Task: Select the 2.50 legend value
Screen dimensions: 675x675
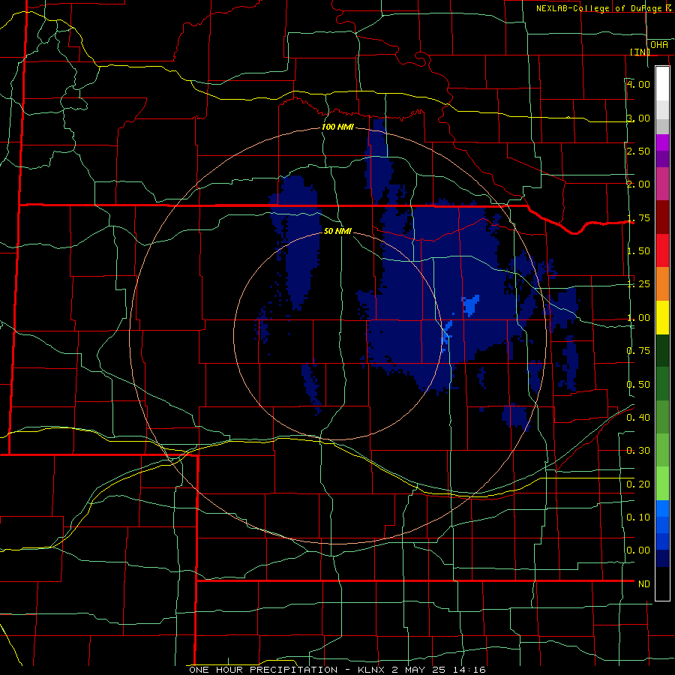Action: (x=638, y=151)
